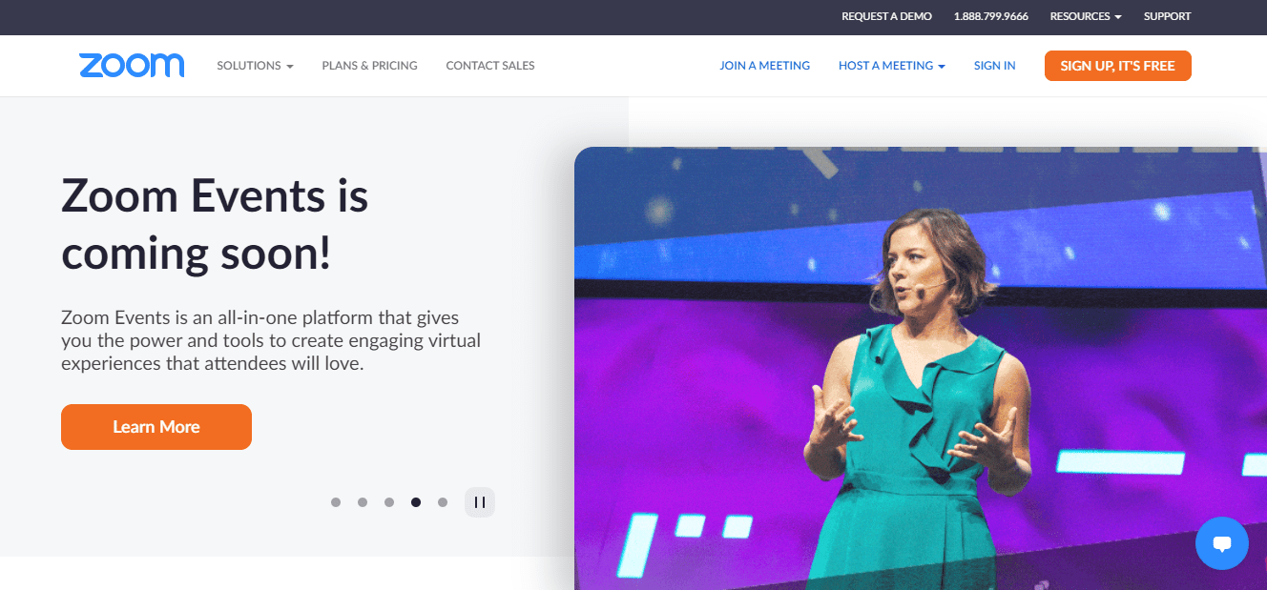
Task: Click the 1.888.799.9666 phone number
Action: pos(991,16)
